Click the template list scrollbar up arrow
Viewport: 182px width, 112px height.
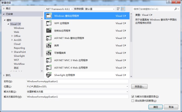pos(131,14)
